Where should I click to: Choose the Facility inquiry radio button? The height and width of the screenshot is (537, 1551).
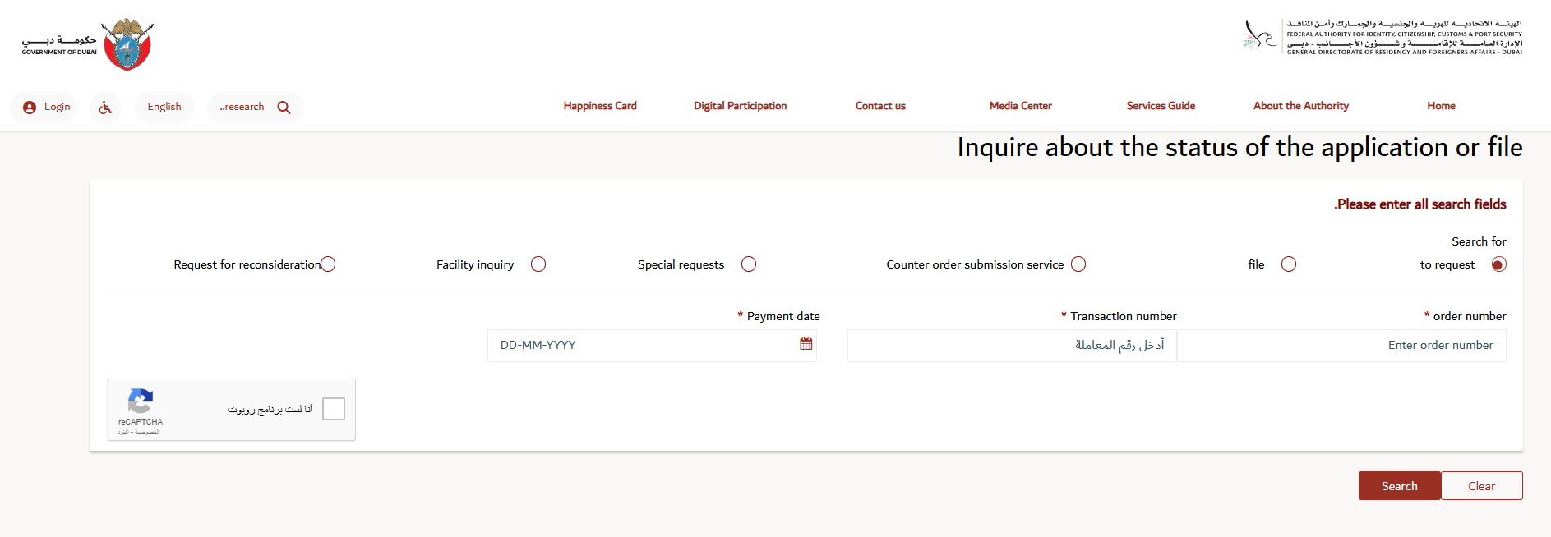tap(538, 264)
